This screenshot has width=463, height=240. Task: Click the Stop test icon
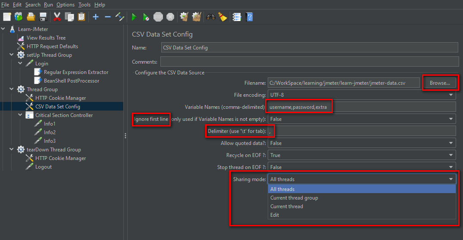tap(158, 17)
